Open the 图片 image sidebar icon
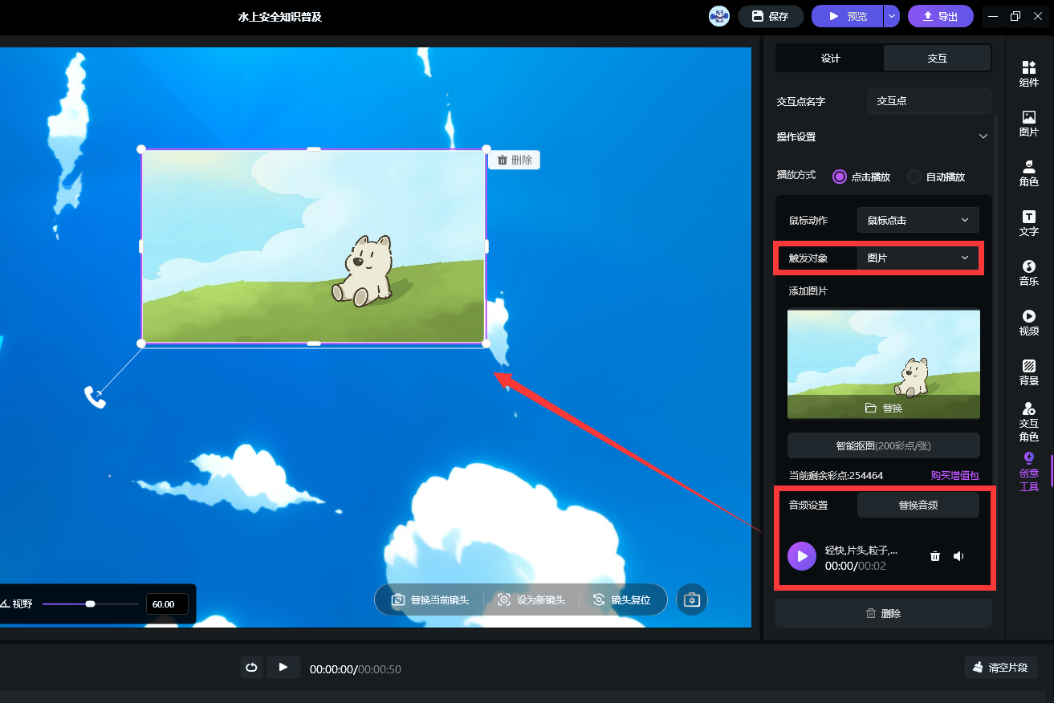1054x703 pixels. point(1028,123)
